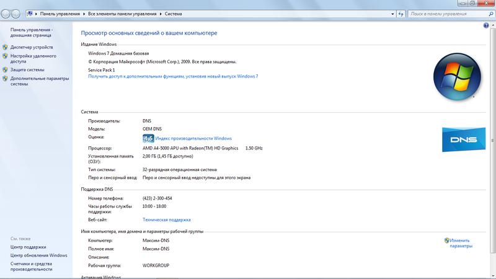Click the scrollbar up arrow
Viewport: 496px width, 279px height.
[492, 25]
